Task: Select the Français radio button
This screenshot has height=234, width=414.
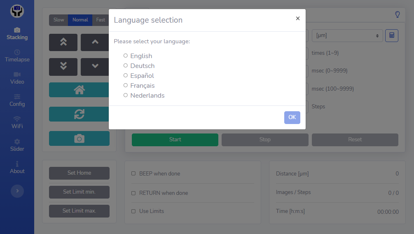Action: 126,85
